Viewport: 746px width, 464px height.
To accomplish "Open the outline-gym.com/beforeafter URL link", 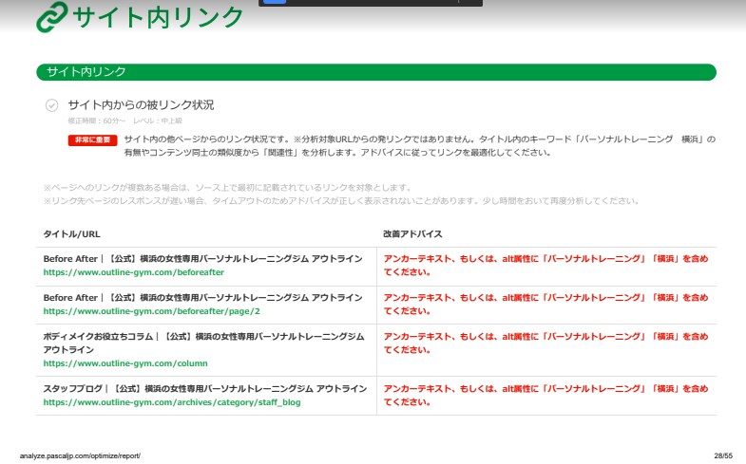I will 134,272.
